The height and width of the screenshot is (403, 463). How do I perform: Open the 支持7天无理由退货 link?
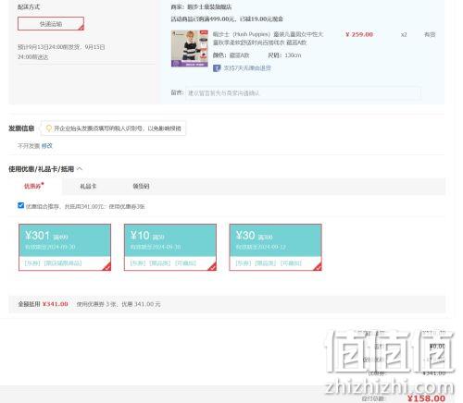click(247, 68)
